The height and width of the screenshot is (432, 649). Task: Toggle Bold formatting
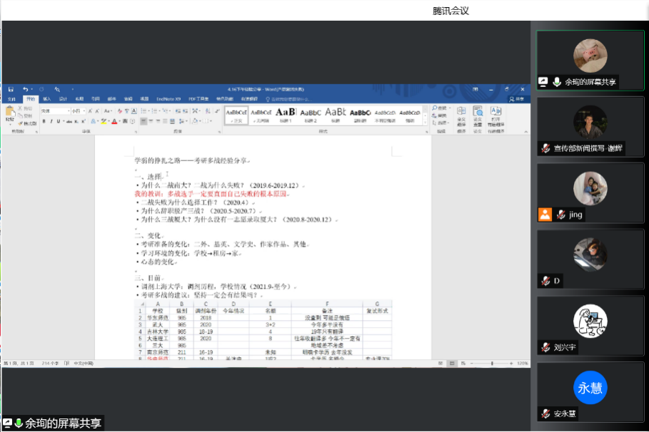pyautogui.click(x=44, y=121)
